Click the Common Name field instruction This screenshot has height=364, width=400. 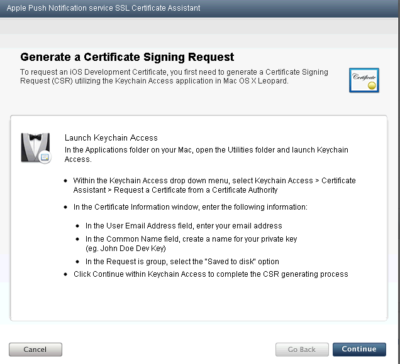pyautogui.click(x=191, y=239)
